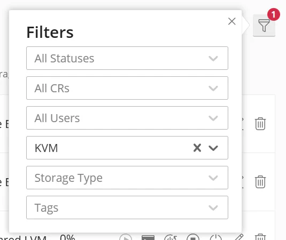Viewport: 286px width, 240px height.
Task: Click the KVM selected value text
Action: pyautogui.click(x=46, y=148)
